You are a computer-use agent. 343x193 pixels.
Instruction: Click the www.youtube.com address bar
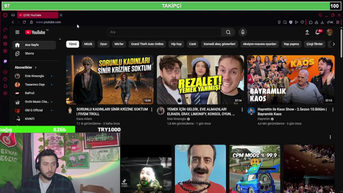49,22
